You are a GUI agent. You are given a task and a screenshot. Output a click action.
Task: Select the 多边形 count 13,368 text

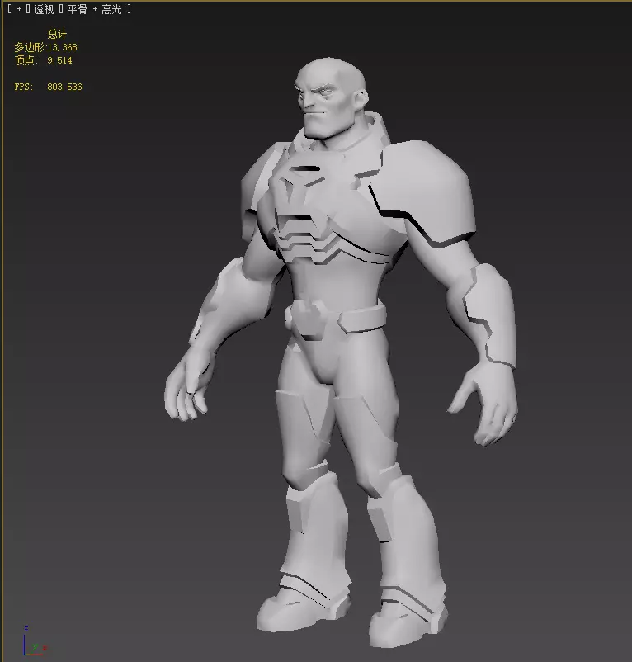[x=62, y=47]
